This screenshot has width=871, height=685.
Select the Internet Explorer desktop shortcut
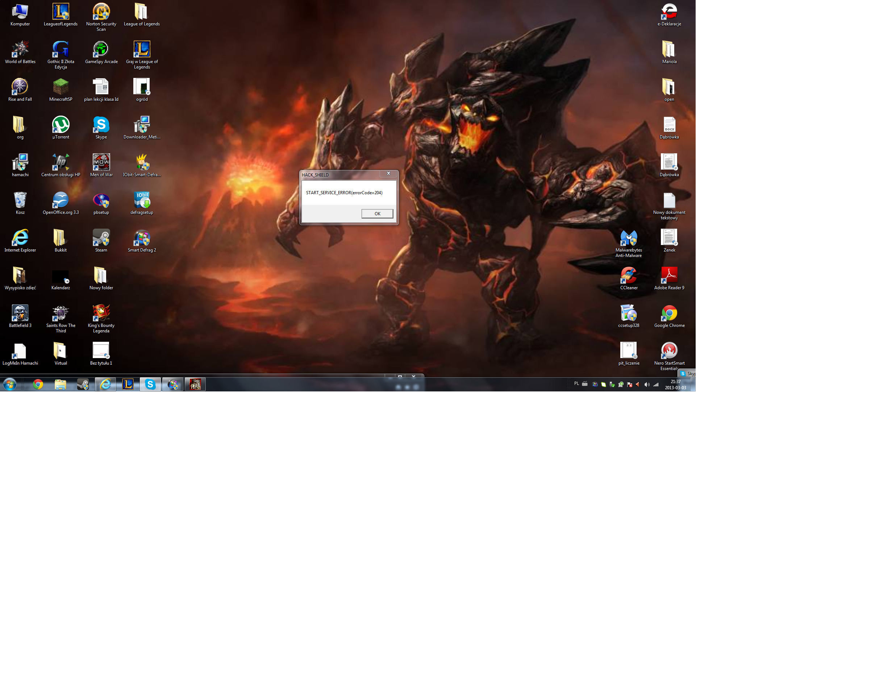point(20,241)
